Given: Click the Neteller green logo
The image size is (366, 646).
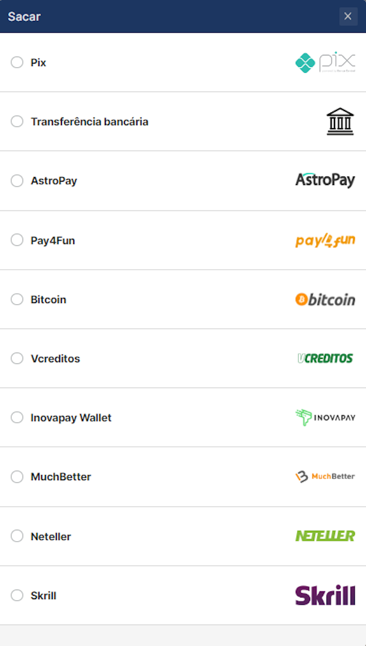Looking at the screenshot, I should (325, 535).
